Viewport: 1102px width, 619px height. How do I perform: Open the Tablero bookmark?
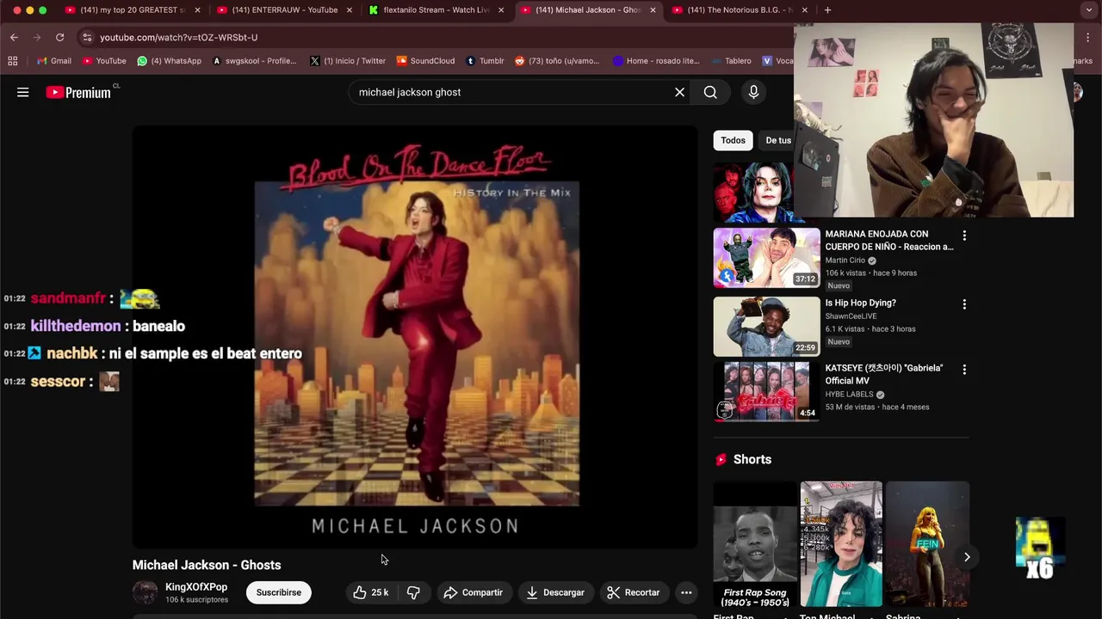click(732, 61)
